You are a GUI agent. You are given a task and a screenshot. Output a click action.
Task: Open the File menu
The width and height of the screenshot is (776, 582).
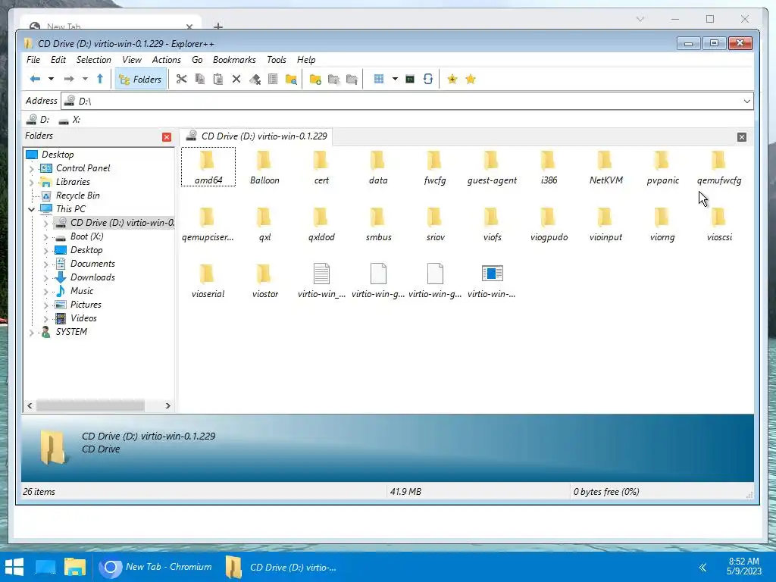coord(33,60)
